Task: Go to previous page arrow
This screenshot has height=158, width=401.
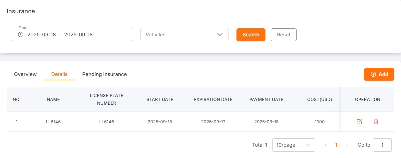Action: [325, 145]
